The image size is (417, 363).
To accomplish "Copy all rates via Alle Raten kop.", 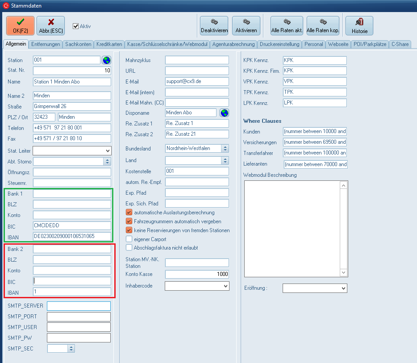I will tap(323, 25).
